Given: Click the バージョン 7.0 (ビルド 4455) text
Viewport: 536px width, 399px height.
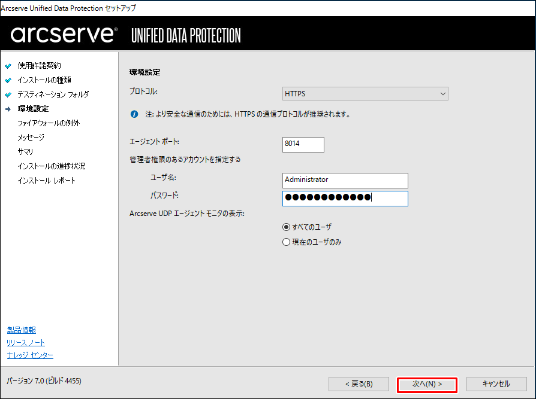Looking at the screenshot, I should click(44, 381).
